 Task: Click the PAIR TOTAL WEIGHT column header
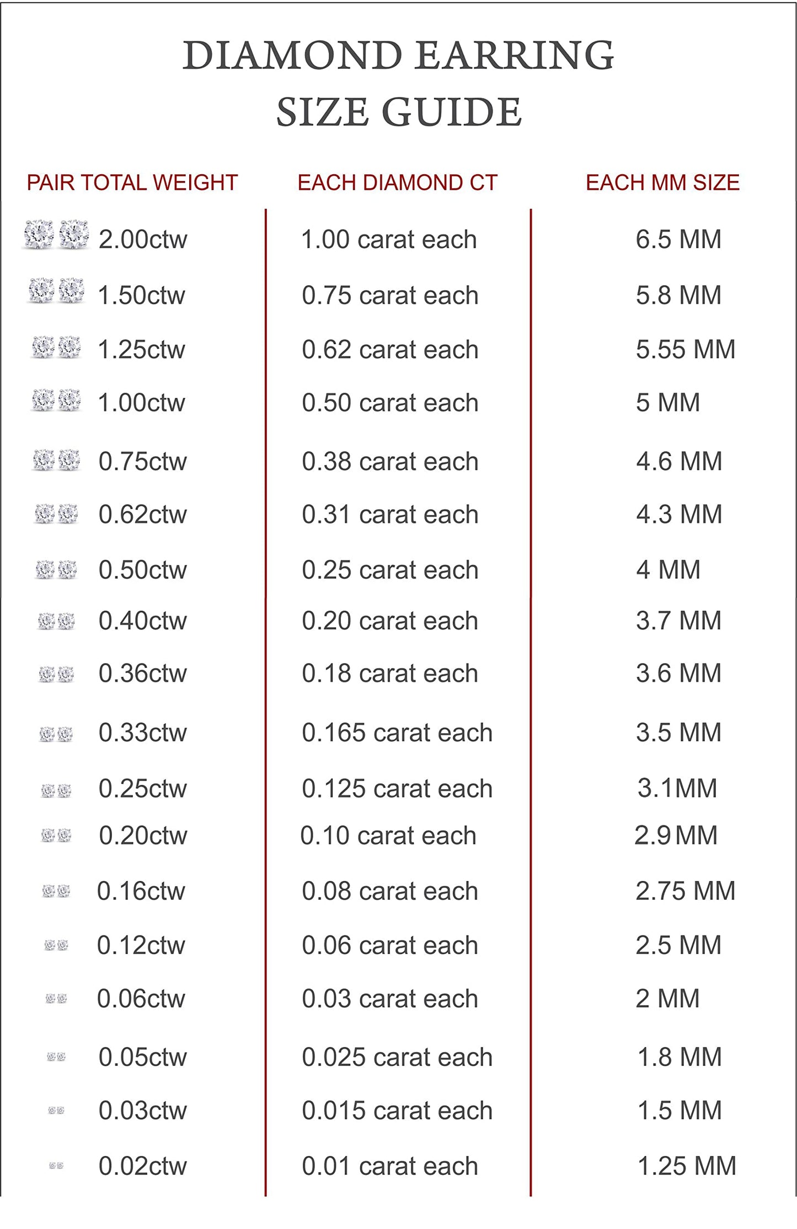(132, 183)
